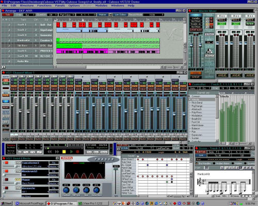
Task: Open the Edit button for the Tranceformer2 send effect
Action: click(x=18, y=163)
